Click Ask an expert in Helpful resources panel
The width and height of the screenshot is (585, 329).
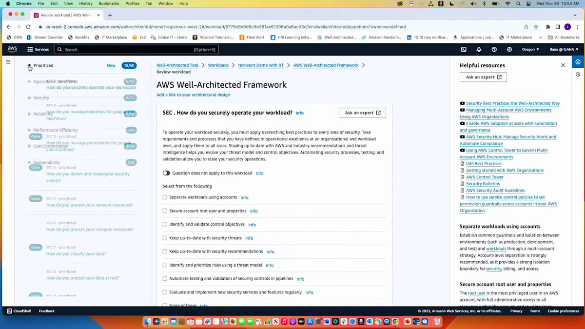tap(483, 77)
